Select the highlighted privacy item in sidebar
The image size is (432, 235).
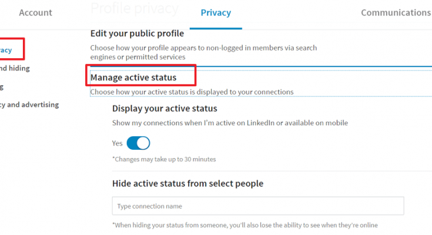(6, 50)
